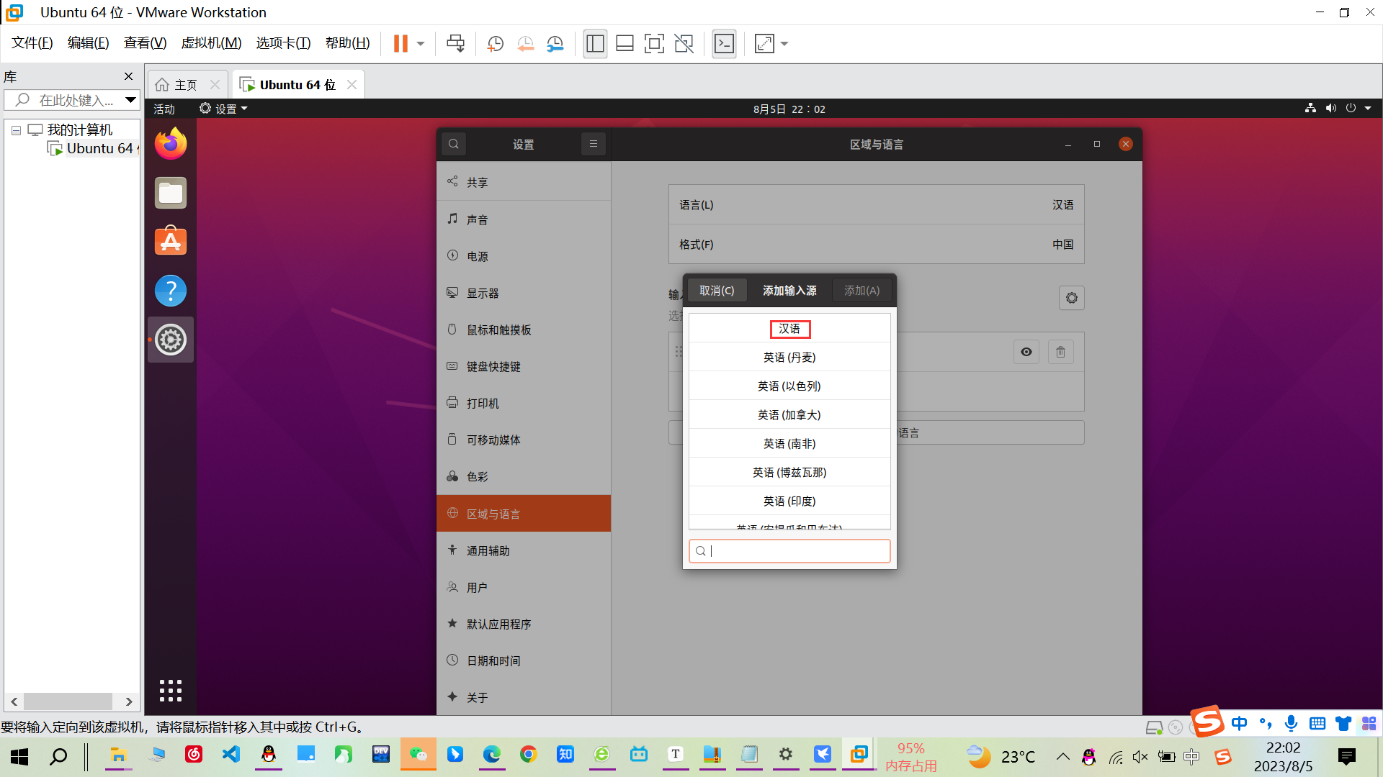Viewport: 1383px width, 777px height.
Task: Show hidden Windows tray icons
Action: 1062,756
